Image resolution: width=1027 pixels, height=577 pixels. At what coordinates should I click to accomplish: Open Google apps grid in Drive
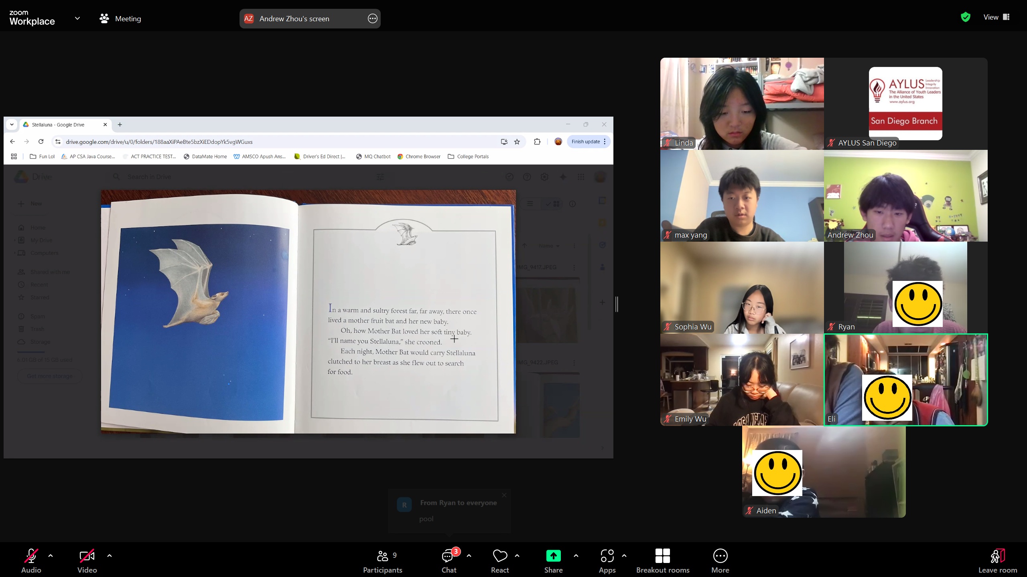tap(580, 177)
